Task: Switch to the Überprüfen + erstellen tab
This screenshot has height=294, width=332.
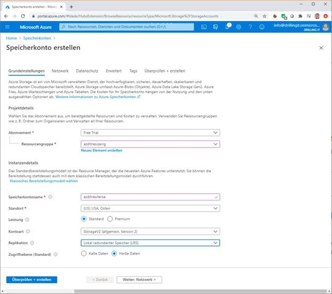Action: tap(165, 71)
